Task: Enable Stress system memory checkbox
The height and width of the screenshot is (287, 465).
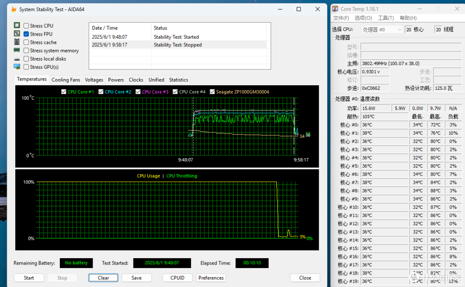Action: 26,51
